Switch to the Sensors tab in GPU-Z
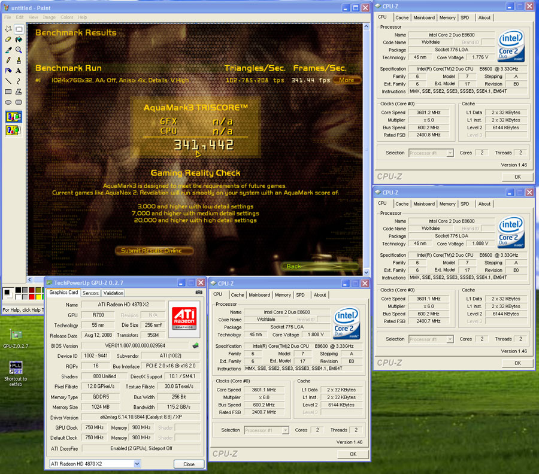The image size is (539, 474). coord(91,293)
